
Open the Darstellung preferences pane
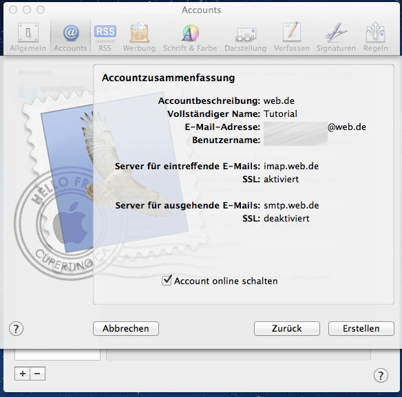click(245, 37)
